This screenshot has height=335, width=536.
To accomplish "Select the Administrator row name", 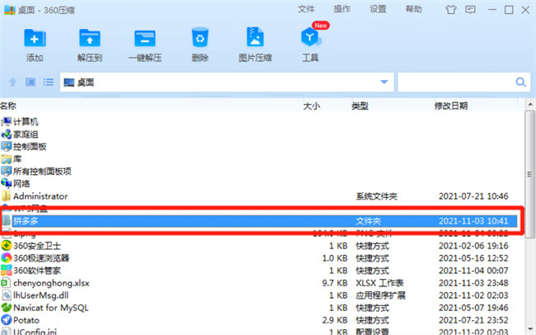I will coord(40,196).
